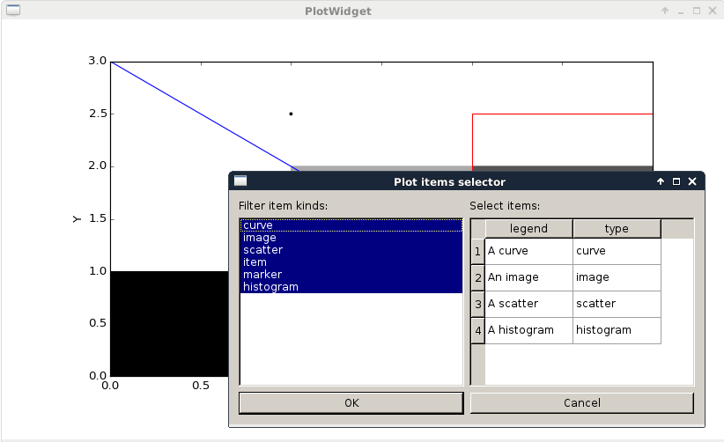This screenshot has width=724, height=442.
Task: Select 'image' filter kind
Action: (x=351, y=238)
